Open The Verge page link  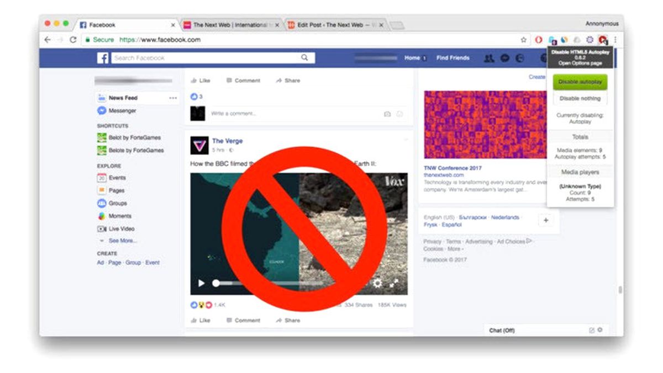[x=227, y=141]
